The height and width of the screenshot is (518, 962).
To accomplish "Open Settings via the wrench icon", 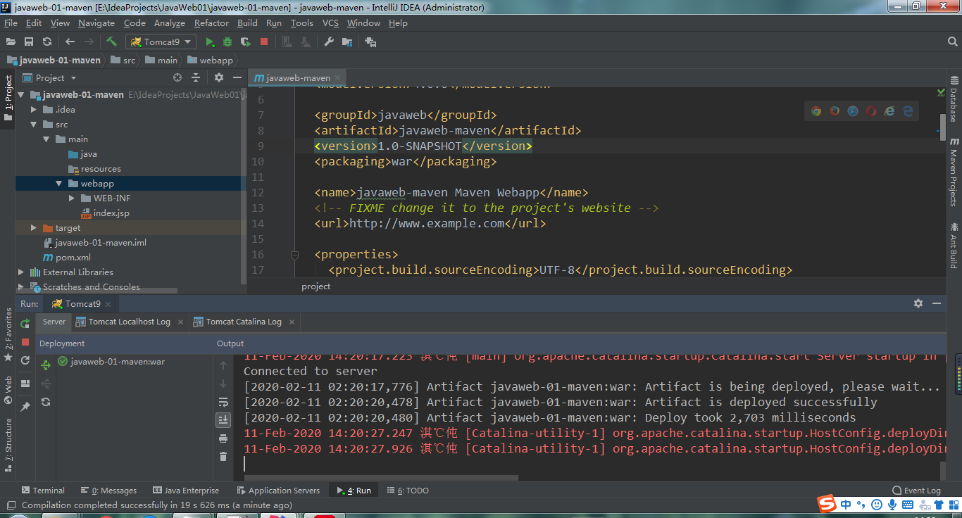I will point(329,42).
